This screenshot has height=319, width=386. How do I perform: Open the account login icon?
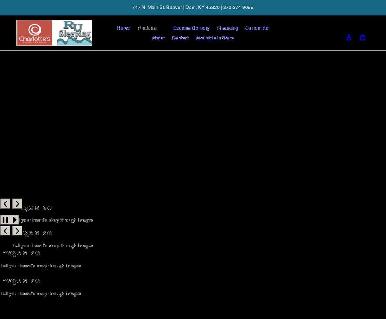349,37
